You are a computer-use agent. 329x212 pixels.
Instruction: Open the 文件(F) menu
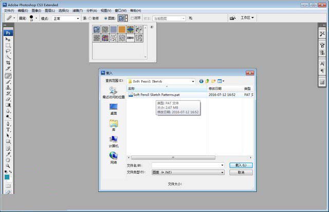(x=9, y=10)
